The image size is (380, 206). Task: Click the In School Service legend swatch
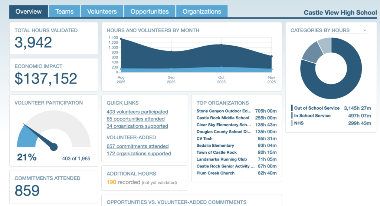pyautogui.click(x=292, y=116)
